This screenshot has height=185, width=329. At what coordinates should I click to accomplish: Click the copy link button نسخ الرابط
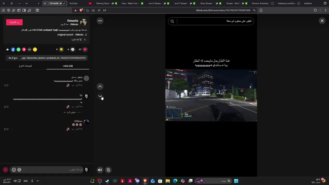point(13,58)
